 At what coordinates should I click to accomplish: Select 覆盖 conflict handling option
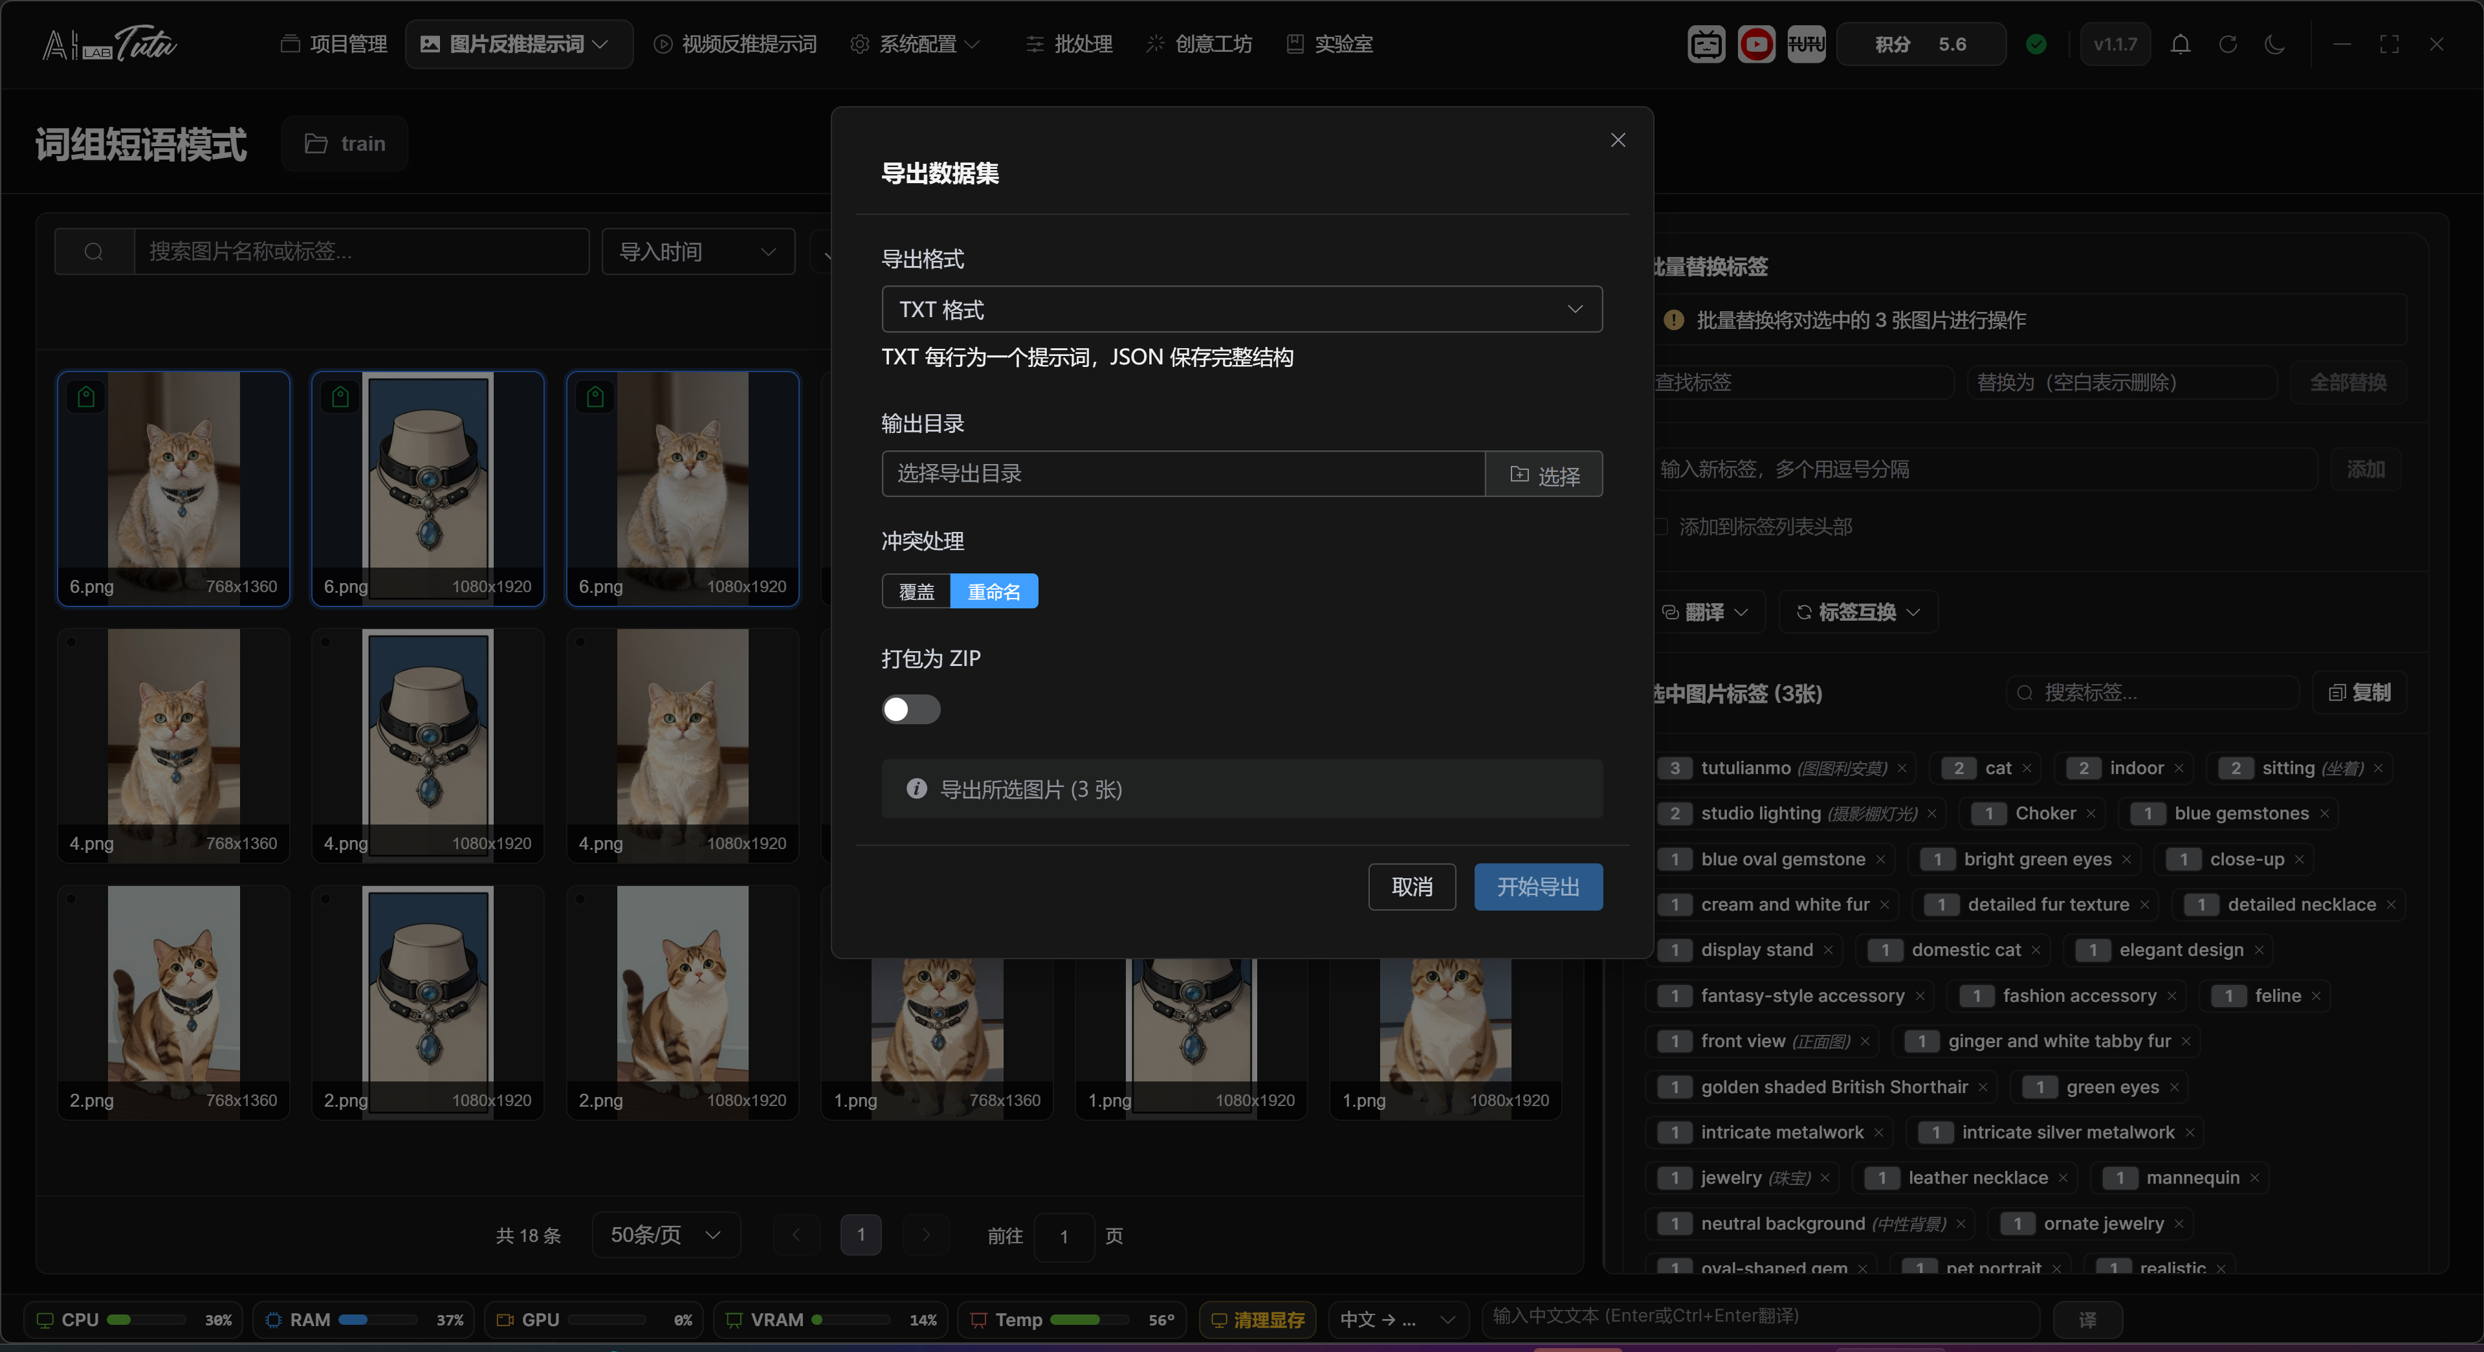(916, 591)
